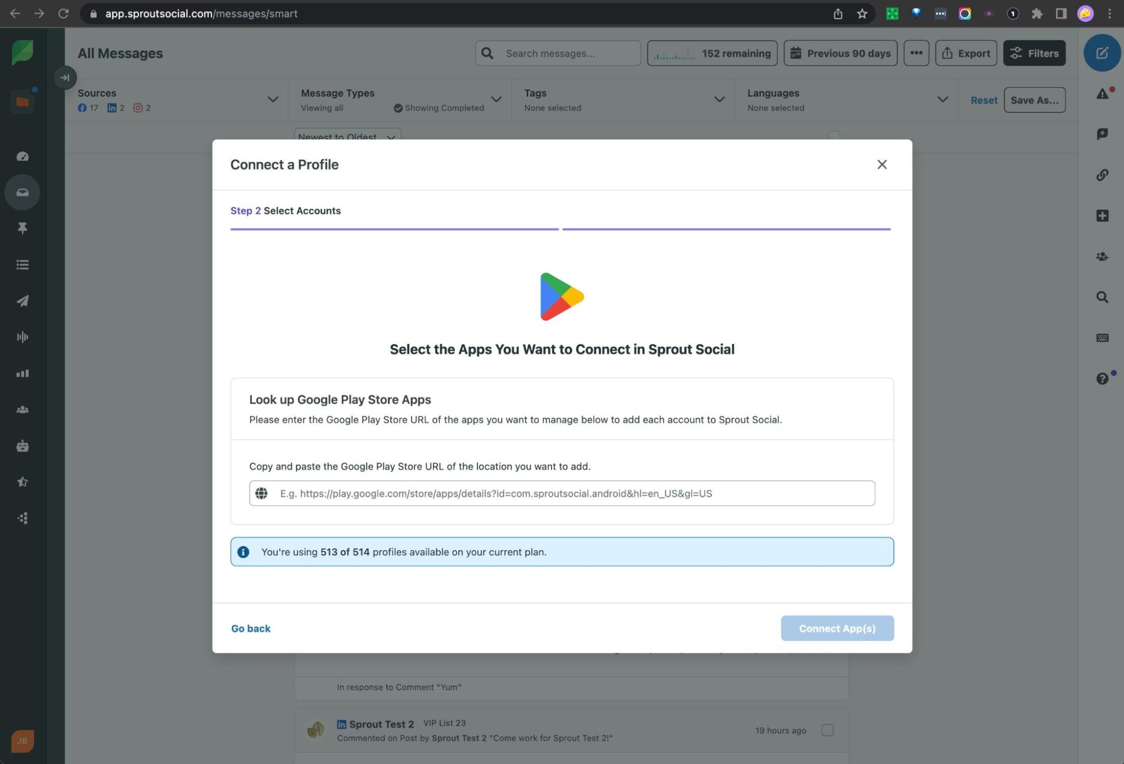Check the Sprout Test 2 message checkbox
The image size is (1124, 764).
click(x=827, y=730)
